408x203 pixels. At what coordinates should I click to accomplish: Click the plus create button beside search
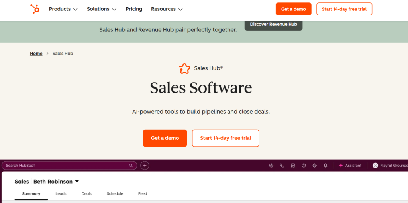(x=145, y=166)
